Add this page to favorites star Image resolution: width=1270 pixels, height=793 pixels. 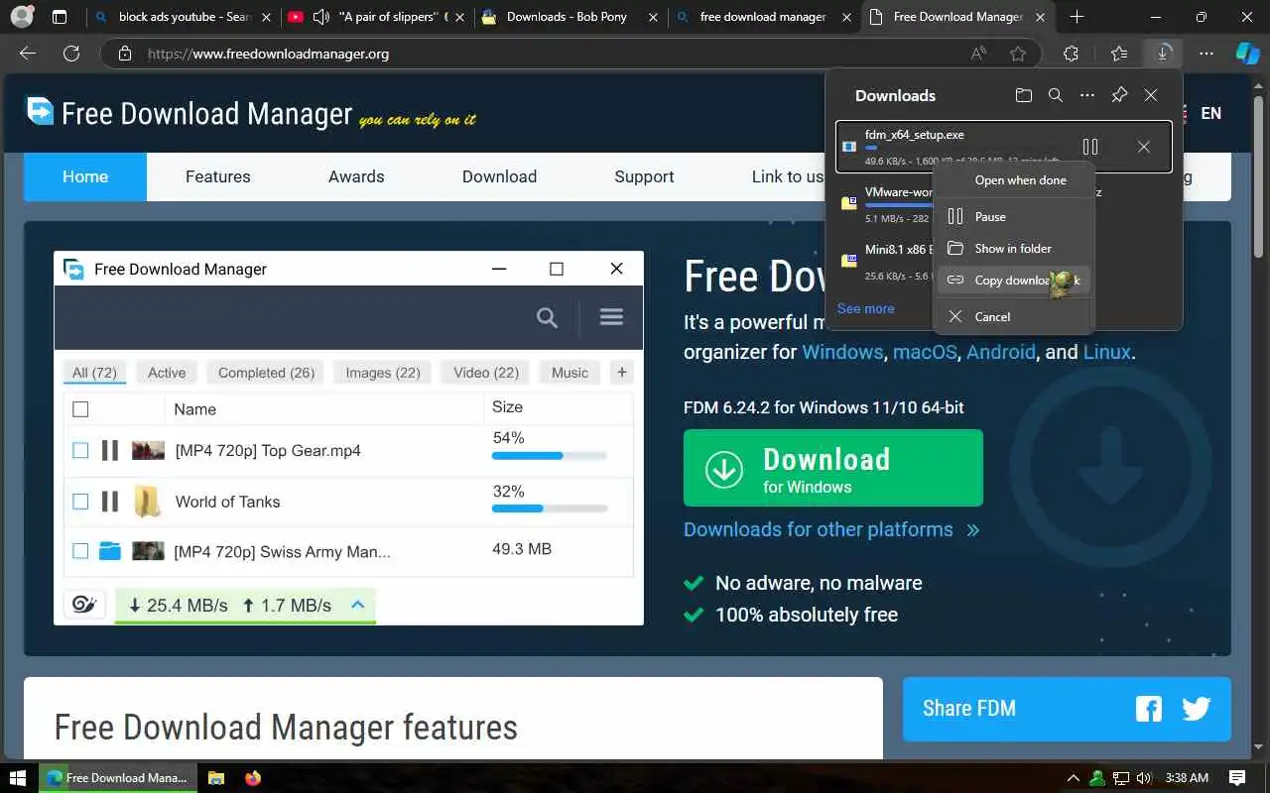tap(1018, 54)
